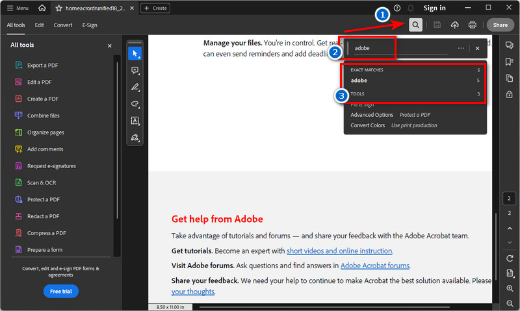Viewport: 520px width, 311px height.
Task: Open the Help question mark icon
Action: tap(397, 8)
